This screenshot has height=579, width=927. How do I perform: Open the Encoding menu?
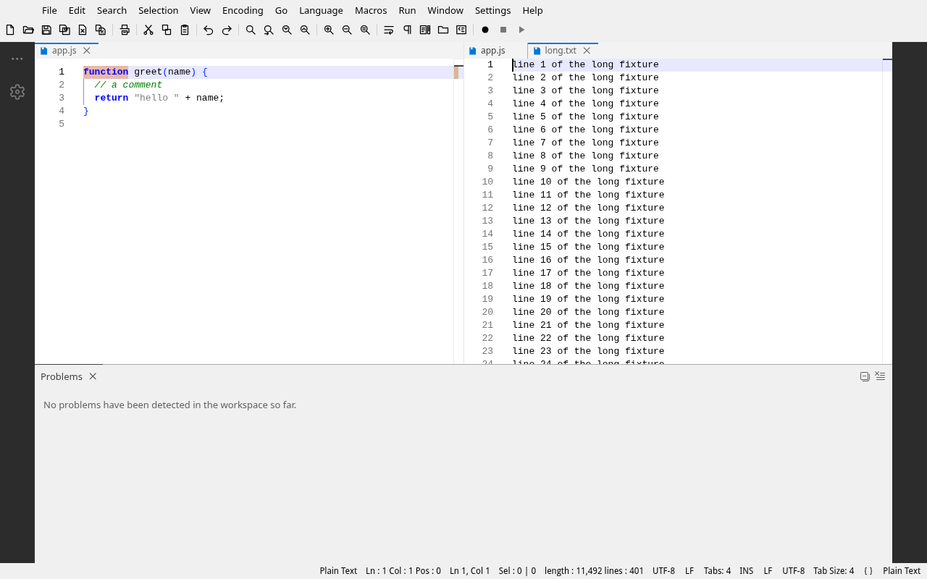[243, 10]
